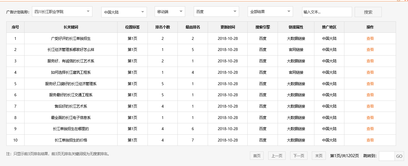Image resolution: width=408 pixels, height=166 pixels.
Task: View details for 服务好，有诚信的长江艺术系
Action: (x=370, y=61)
